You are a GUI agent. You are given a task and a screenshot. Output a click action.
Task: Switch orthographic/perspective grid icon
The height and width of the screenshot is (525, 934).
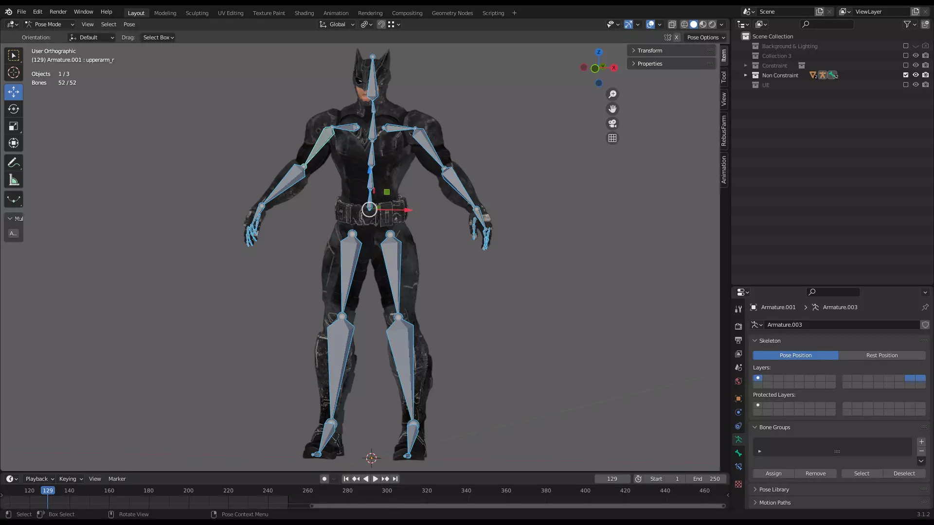[612, 139]
